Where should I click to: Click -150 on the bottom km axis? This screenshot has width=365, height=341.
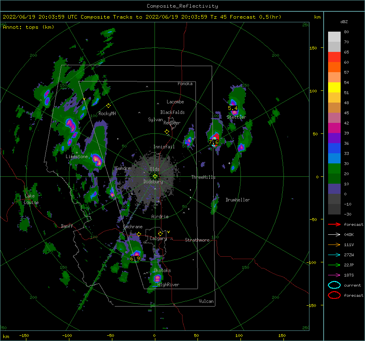point(24,335)
